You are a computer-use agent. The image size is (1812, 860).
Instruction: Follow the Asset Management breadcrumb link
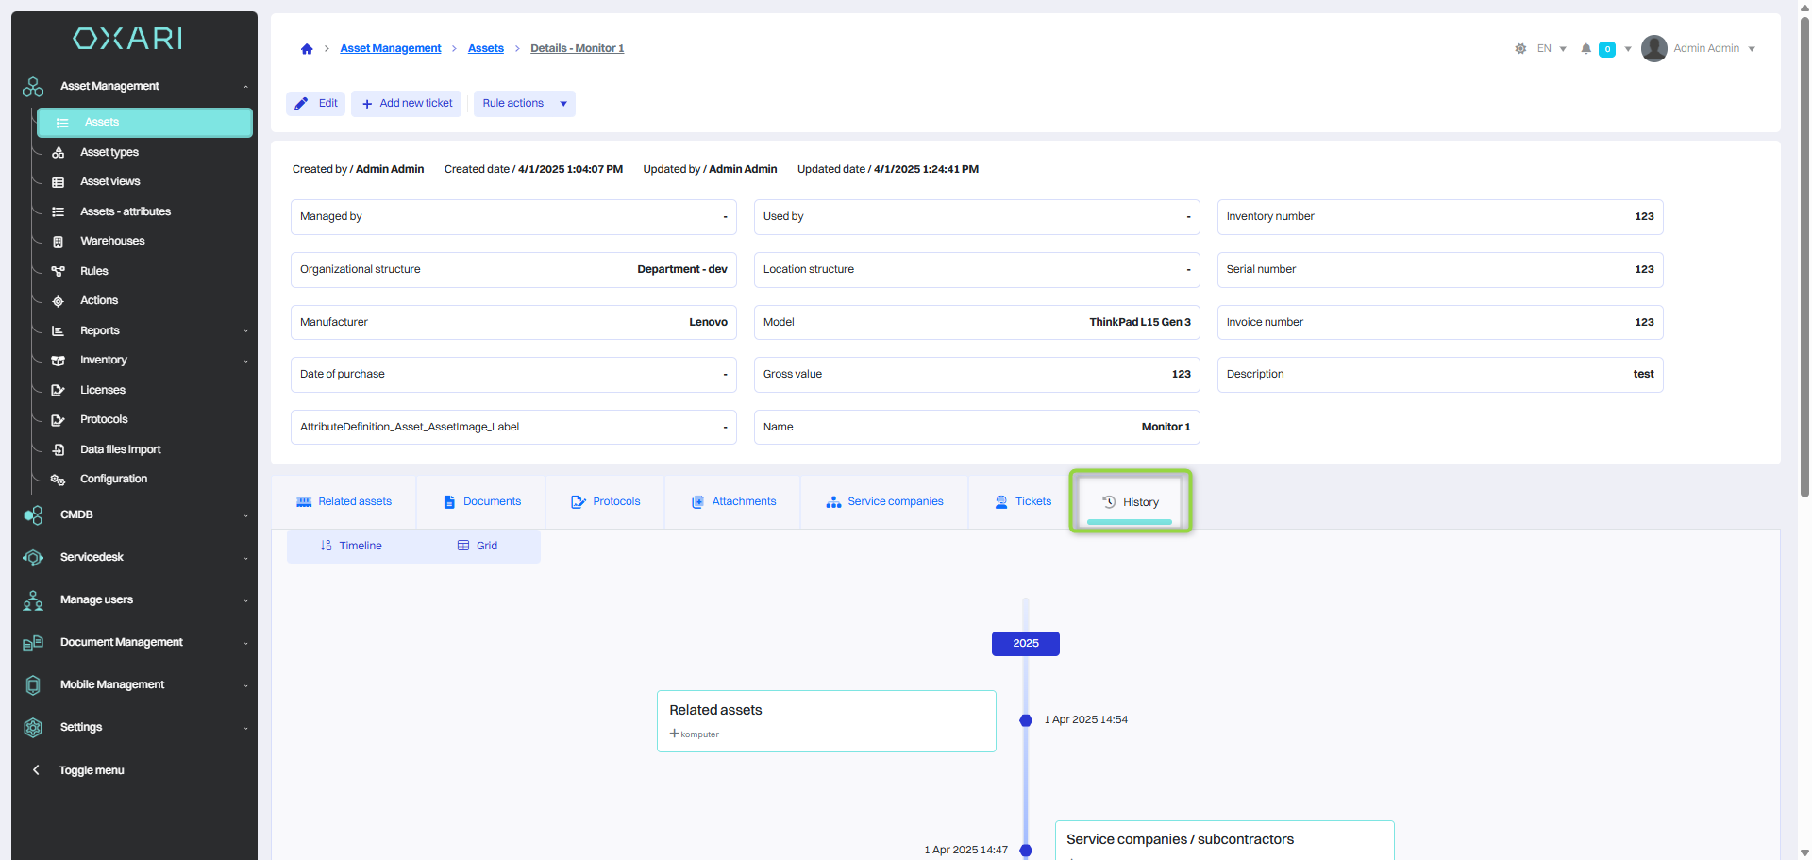click(390, 48)
